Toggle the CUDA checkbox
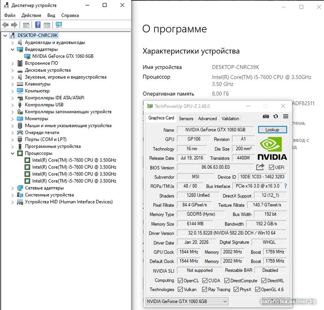 (x=205, y=280)
